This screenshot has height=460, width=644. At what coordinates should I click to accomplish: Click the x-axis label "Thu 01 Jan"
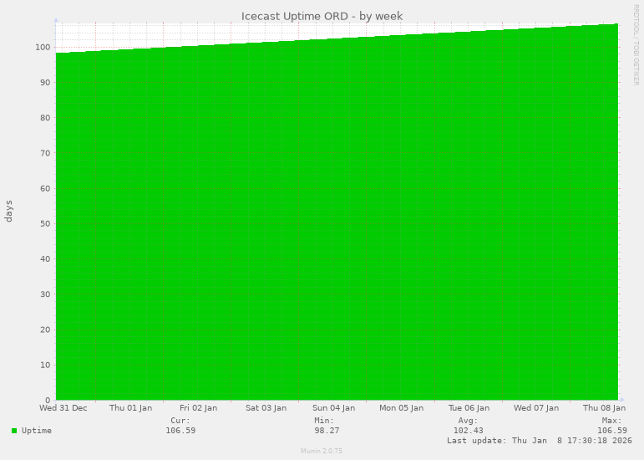[x=130, y=408]
